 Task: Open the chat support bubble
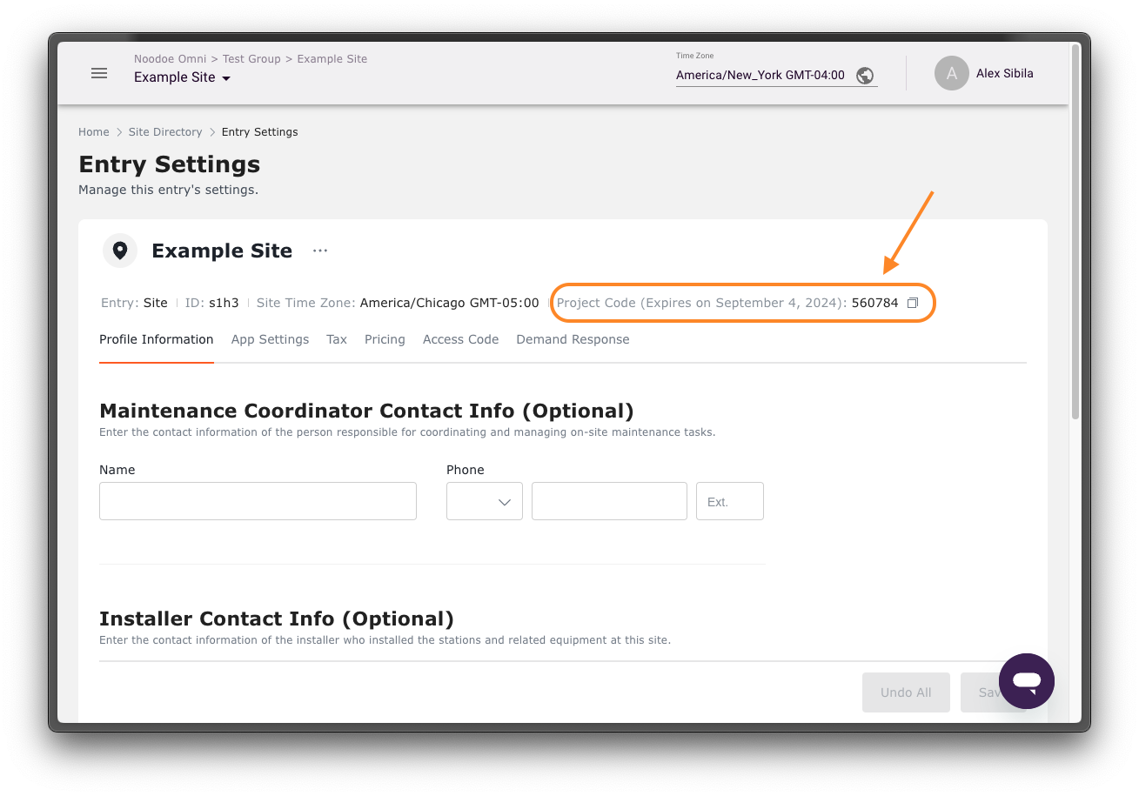point(1026,681)
